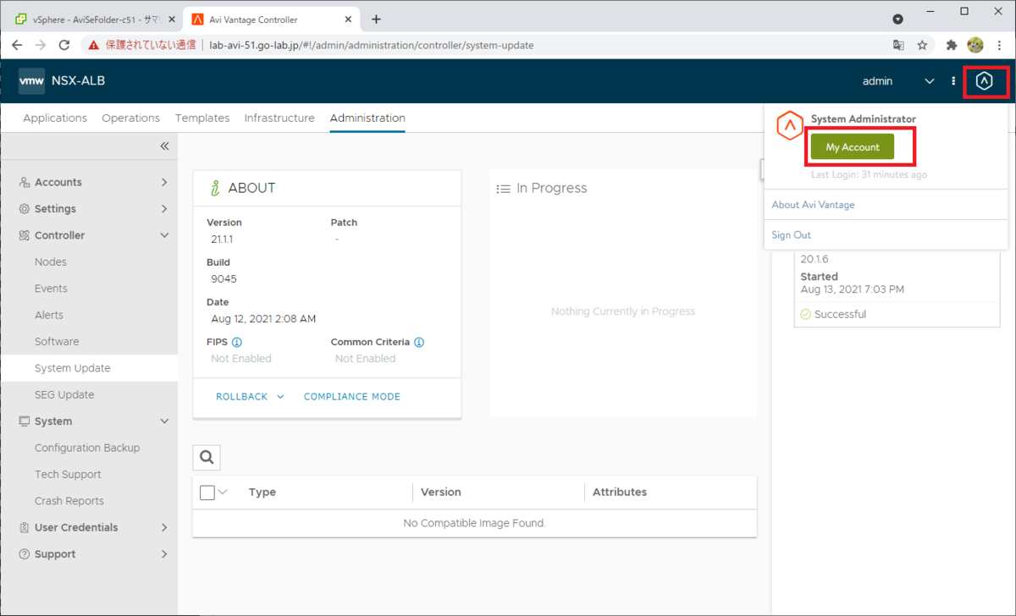The image size is (1016, 616).
Task: Sort by Type column header
Action: tap(262, 492)
